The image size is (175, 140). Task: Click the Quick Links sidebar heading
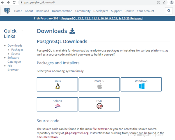10,34
